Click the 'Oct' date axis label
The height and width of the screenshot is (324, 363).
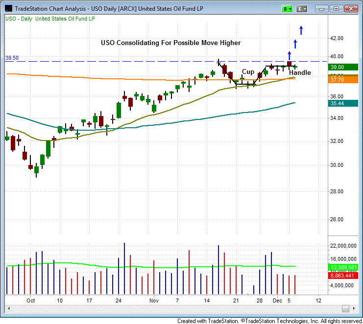pyautogui.click(x=30, y=301)
